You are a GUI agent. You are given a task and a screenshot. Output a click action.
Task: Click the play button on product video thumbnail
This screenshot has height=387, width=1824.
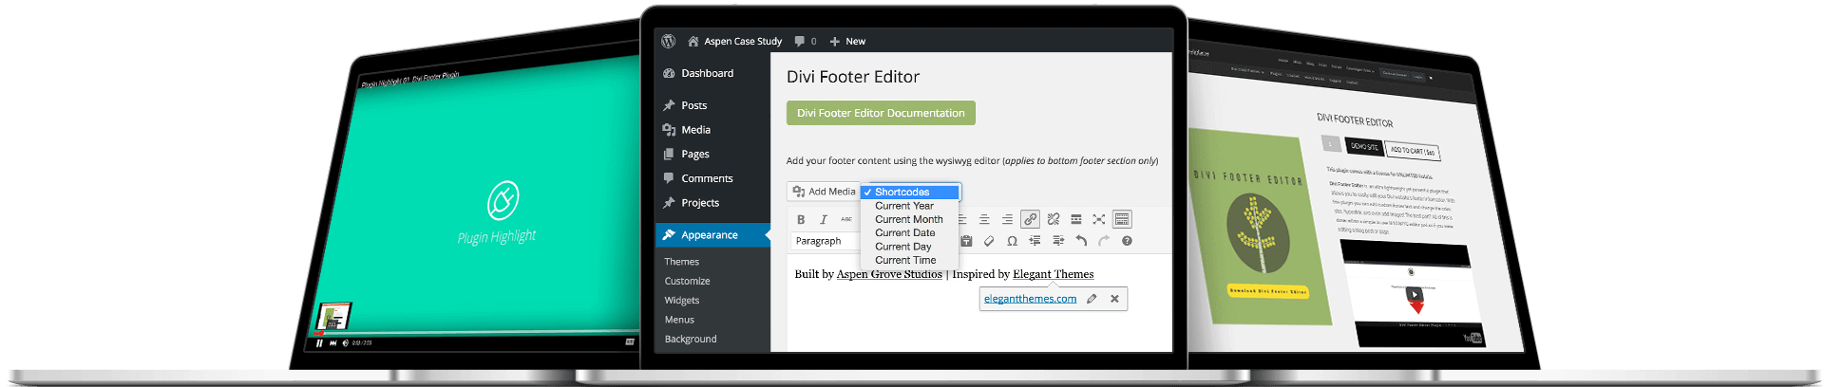tap(1415, 294)
